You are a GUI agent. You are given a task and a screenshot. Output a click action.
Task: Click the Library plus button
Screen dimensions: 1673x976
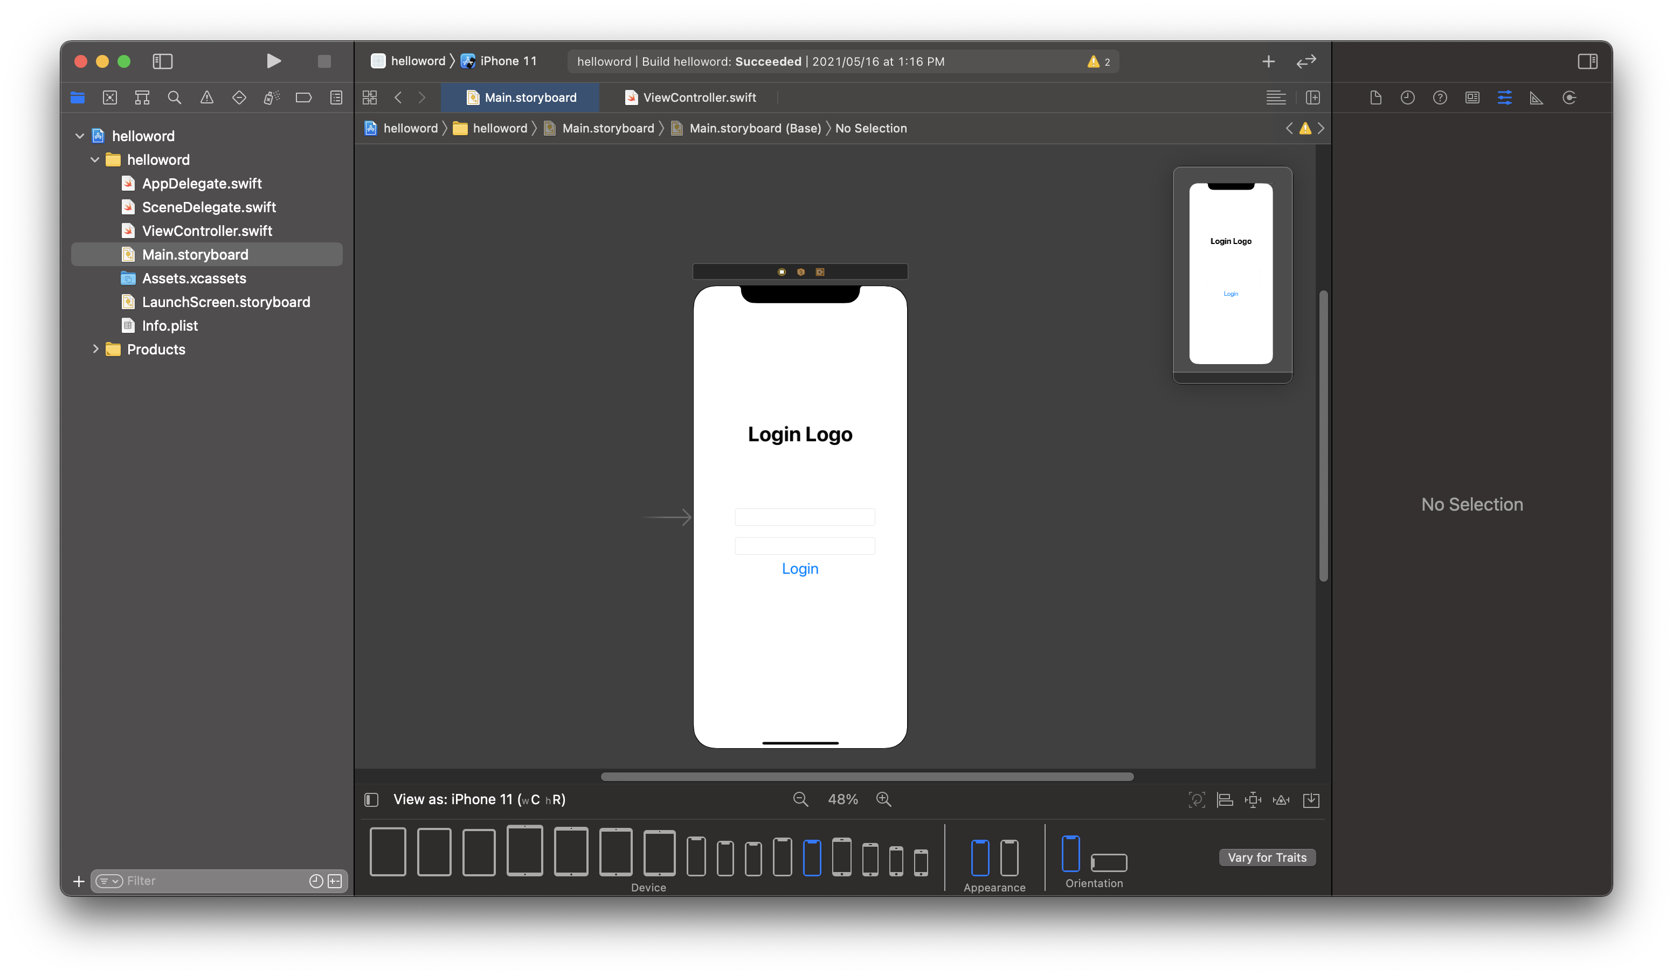point(1268,61)
